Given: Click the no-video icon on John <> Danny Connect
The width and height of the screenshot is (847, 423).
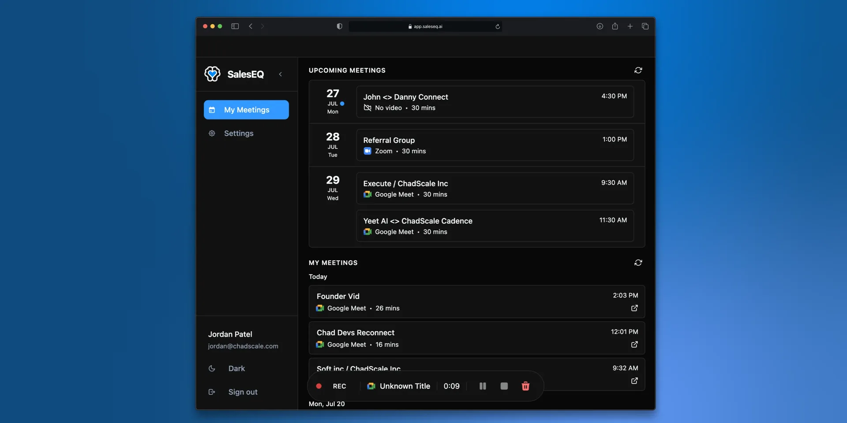Looking at the screenshot, I should [x=367, y=108].
